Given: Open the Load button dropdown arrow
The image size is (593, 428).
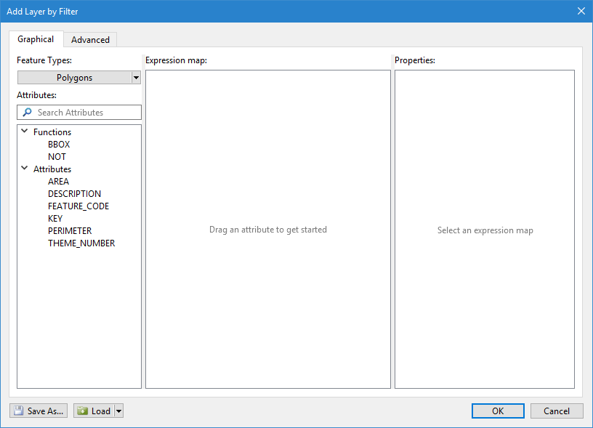Looking at the screenshot, I should click(x=119, y=411).
